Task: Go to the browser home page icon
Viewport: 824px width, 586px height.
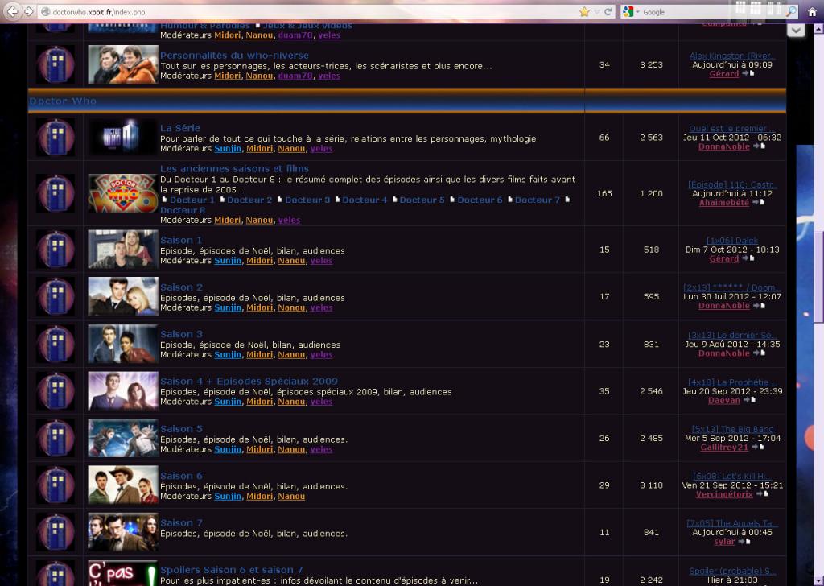Action: pos(812,11)
